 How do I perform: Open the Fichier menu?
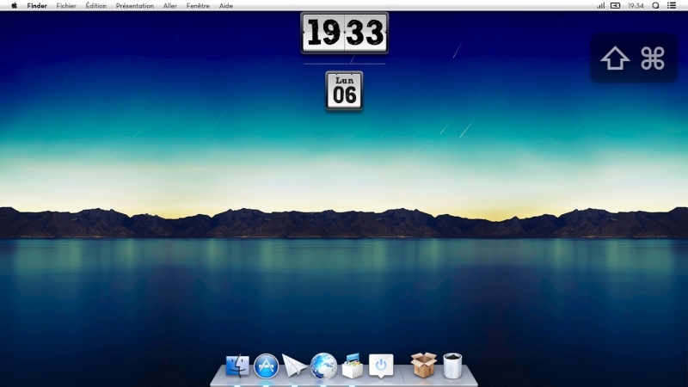66,5
